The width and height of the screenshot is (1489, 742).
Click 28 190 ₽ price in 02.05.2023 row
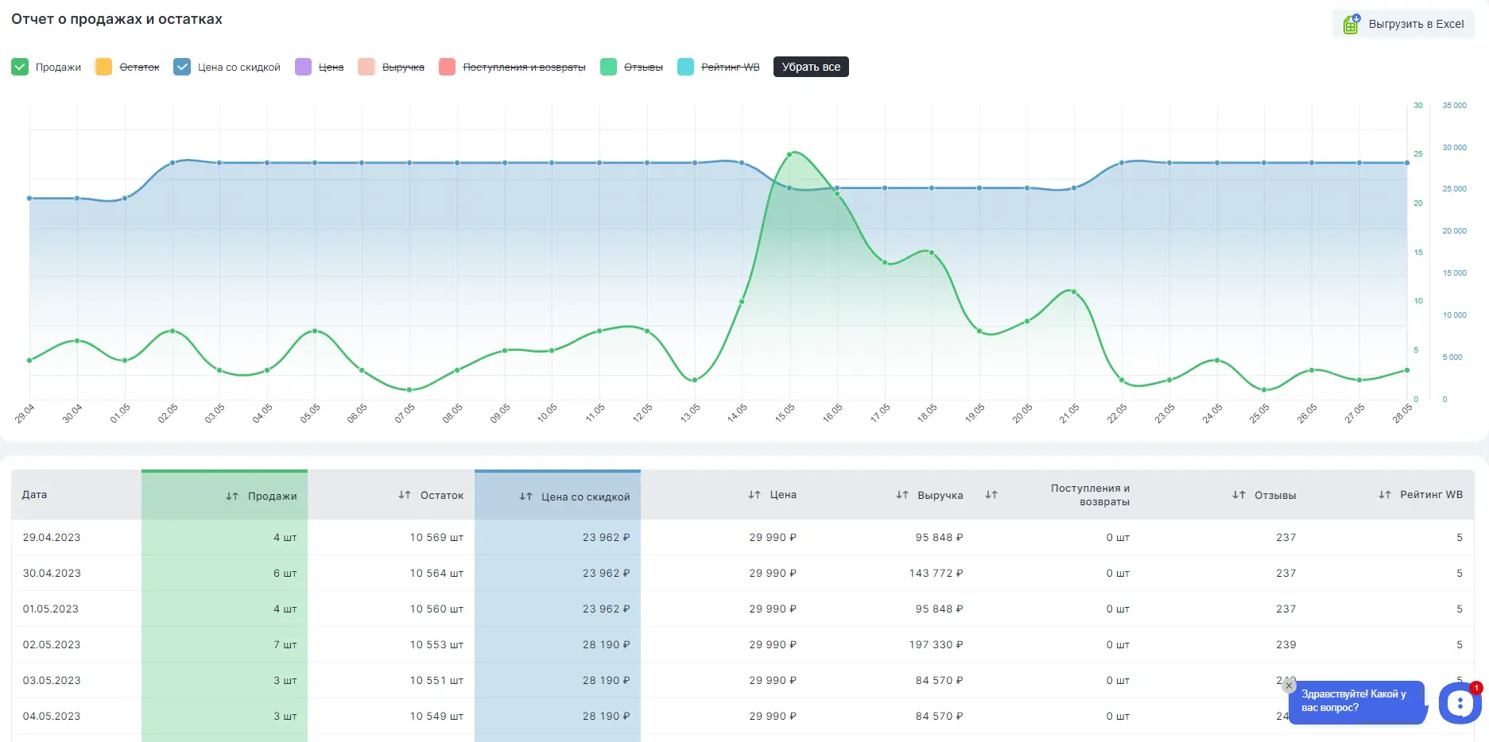(x=606, y=644)
